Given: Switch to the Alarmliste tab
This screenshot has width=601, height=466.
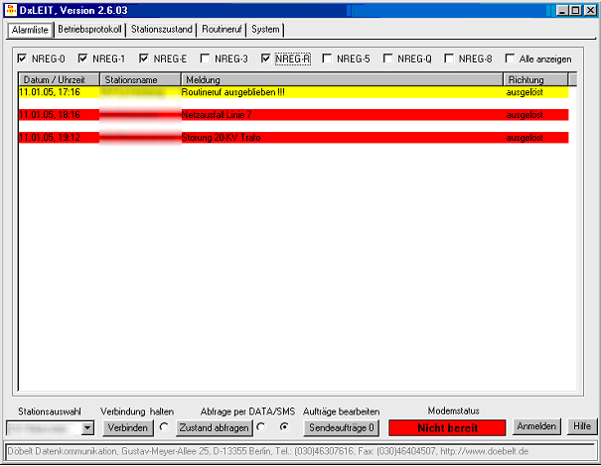Looking at the screenshot, I should pos(30,30).
